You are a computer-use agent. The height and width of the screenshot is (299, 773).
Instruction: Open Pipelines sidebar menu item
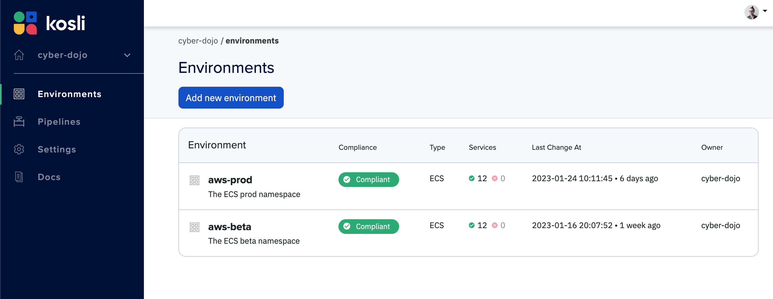59,122
